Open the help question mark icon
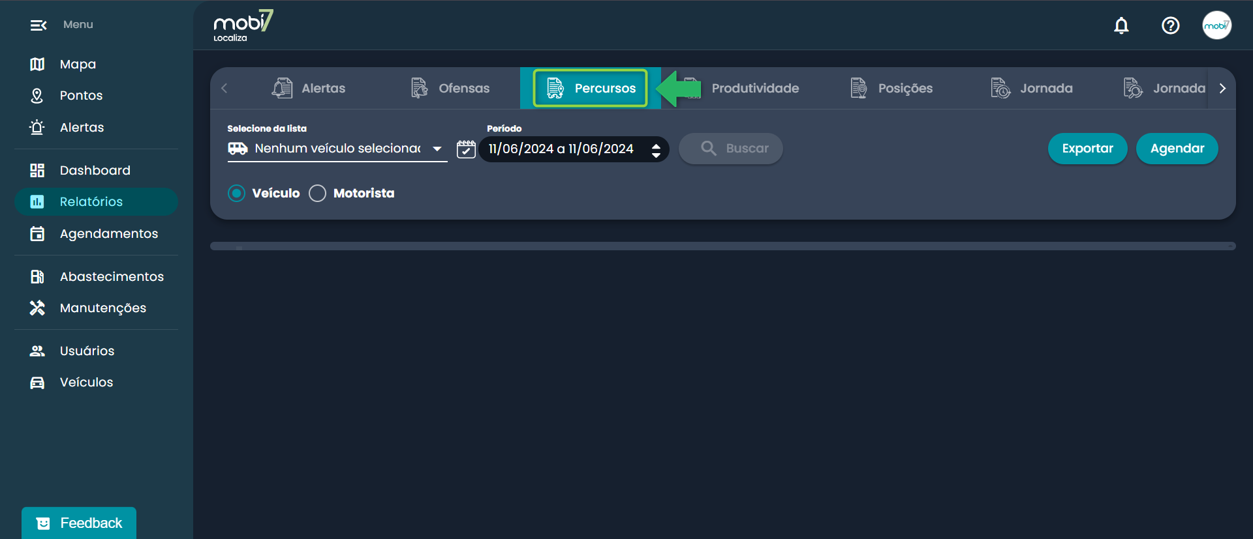 [x=1170, y=25]
